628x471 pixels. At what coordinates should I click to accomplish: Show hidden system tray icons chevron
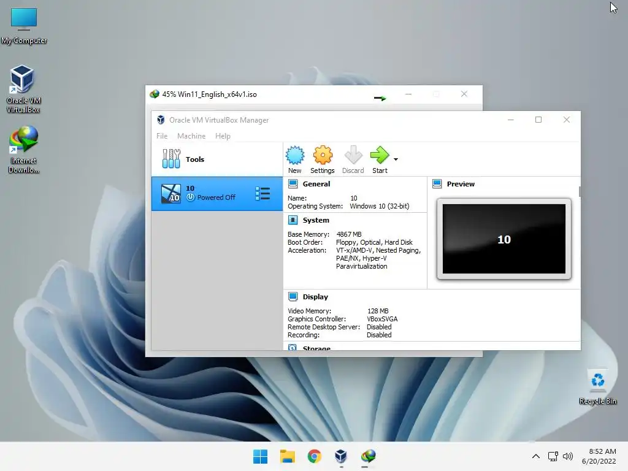536,456
